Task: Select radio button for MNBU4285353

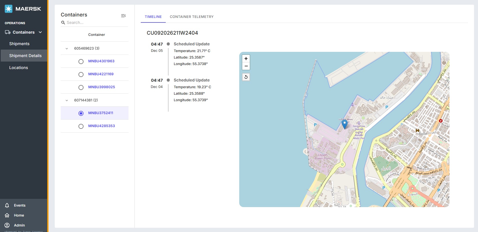Action: coord(81,126)
